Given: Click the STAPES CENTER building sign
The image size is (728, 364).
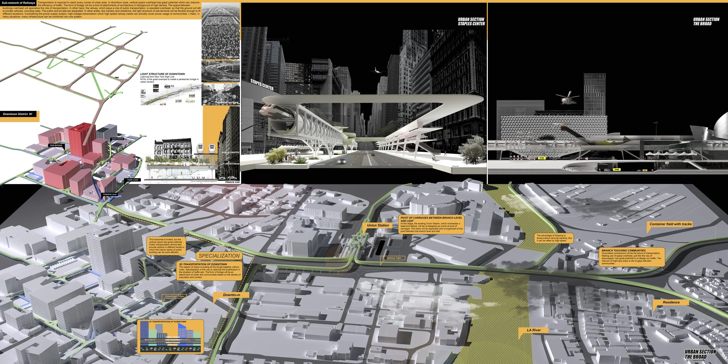Looking at the screenshot, I should 262,84.
